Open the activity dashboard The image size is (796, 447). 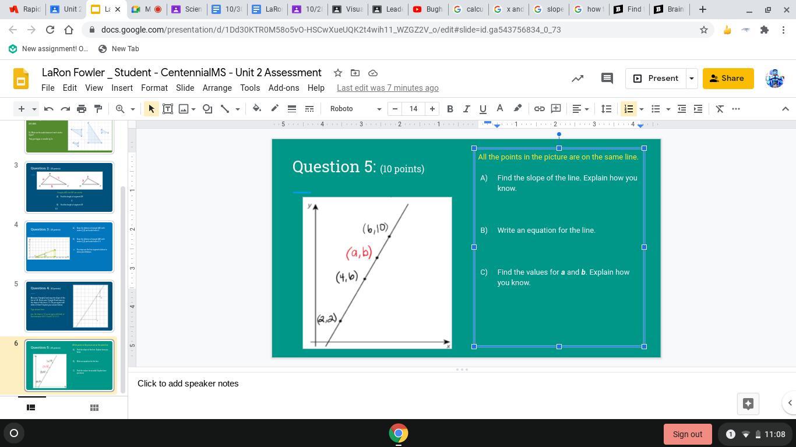click(x=577, y=79)
